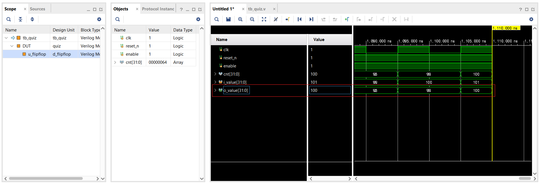Search in the Scope panel
541x186 pixels.
pyautogui.click(x=9, y=19)
